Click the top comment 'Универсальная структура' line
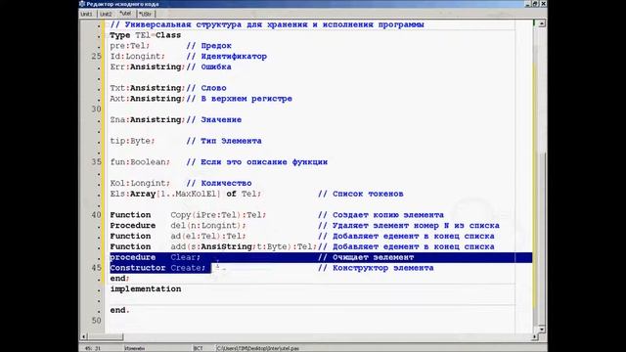The image size is (626, 352). [267, 24]
